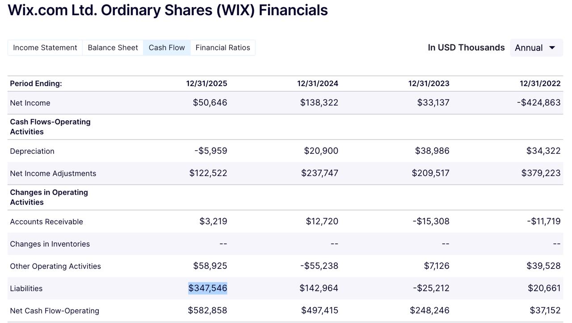Image resolution: width=572 pixels, height=323 pixels.
Task: Select the 12/31/2022 column header
Action: tap(540, 84)
